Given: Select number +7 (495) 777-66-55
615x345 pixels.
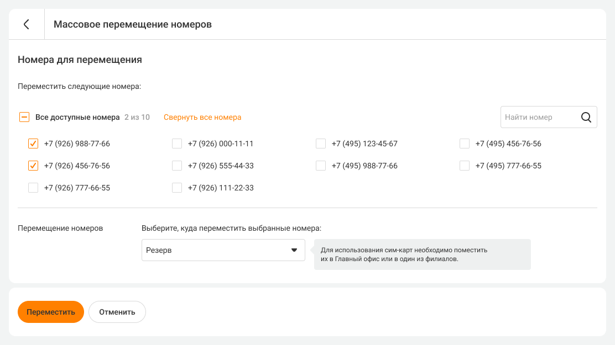Looking at the screenshot, I should click(x=465, y=166).
